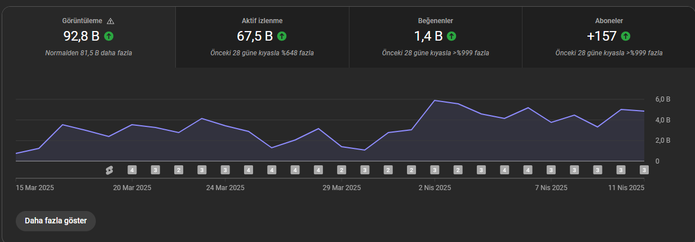Select the 3-video marker above 7 Nis 2025
695x242 pixels.
pos(551,170)
